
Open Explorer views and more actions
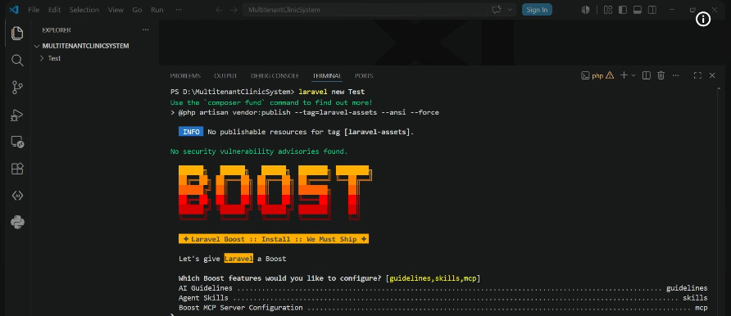click(145, 29)
